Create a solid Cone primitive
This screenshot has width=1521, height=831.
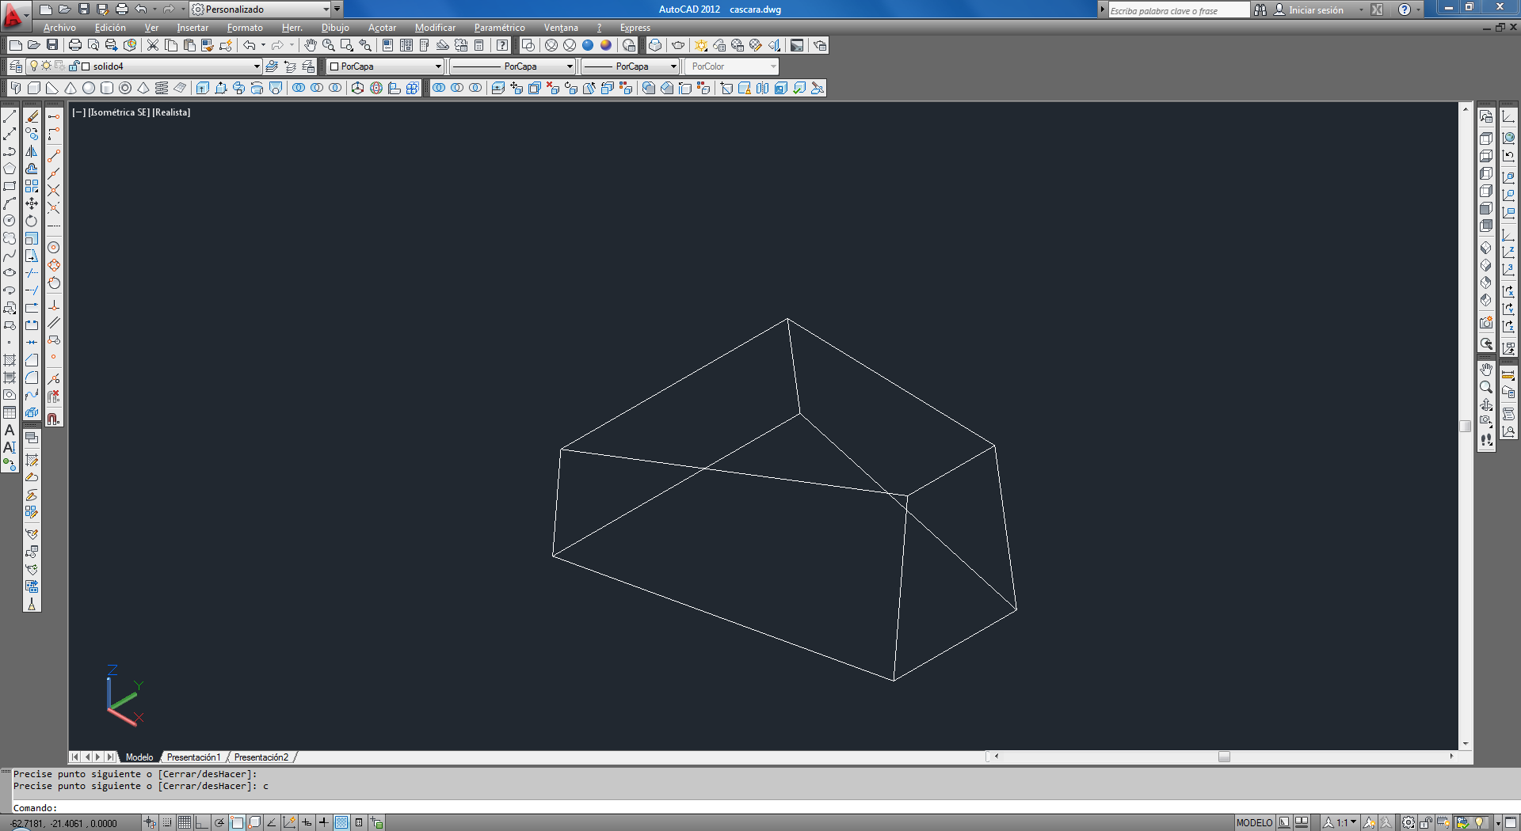tap(71, 88)
